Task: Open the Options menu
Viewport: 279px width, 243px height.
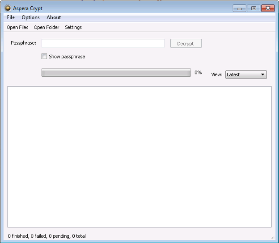Action: [x=30, y=17]
